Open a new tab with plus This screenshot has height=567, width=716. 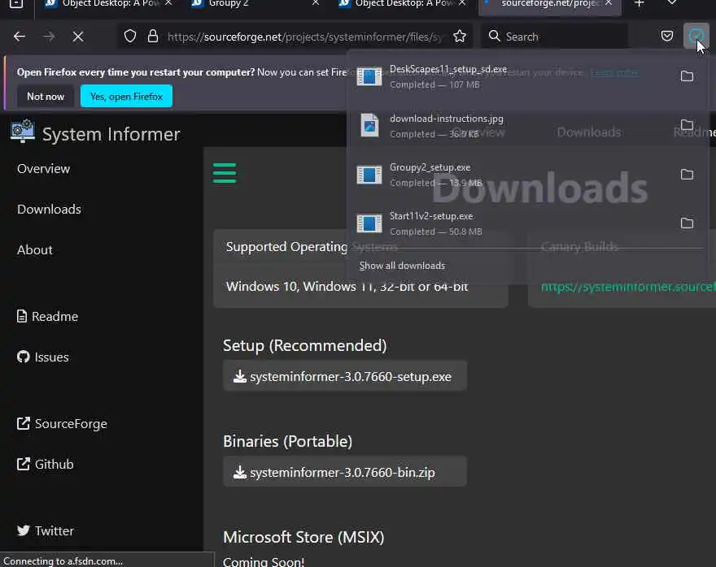point(640,3)
